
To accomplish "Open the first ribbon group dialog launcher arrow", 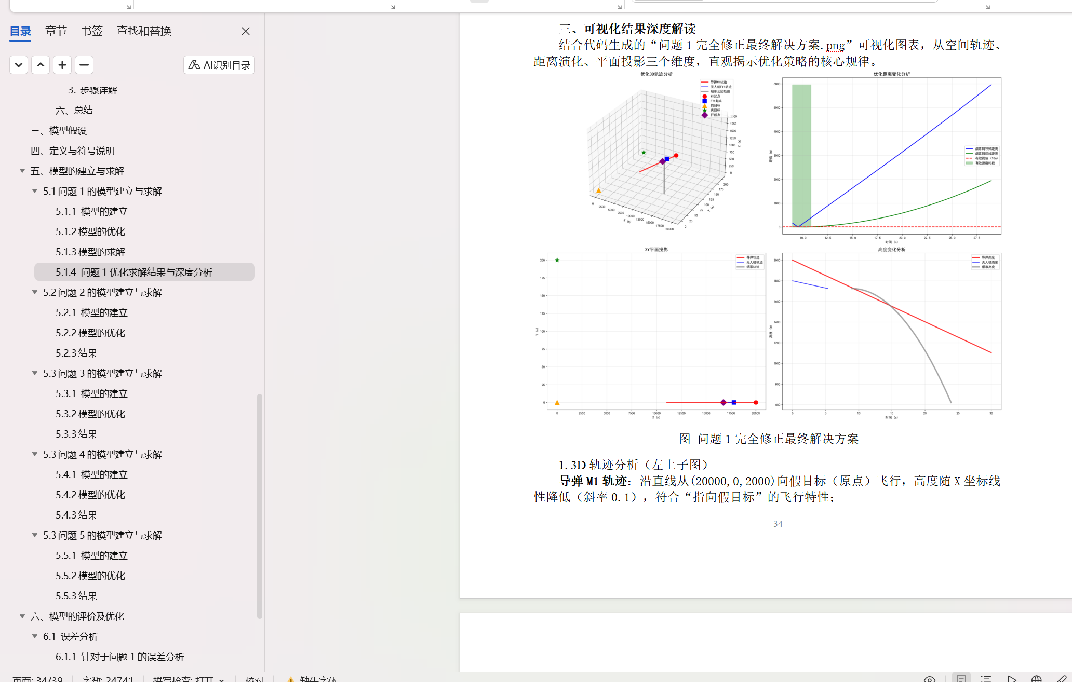I will pos(129,7).
